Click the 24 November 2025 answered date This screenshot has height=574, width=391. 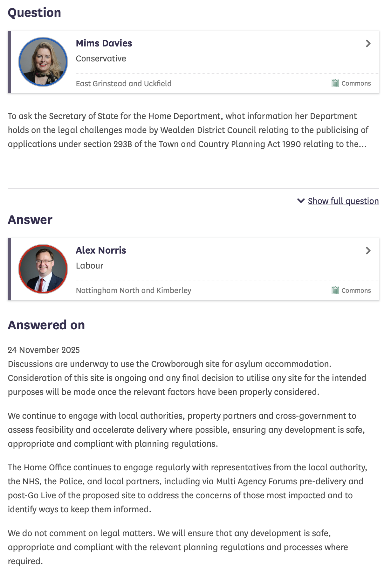44,350
